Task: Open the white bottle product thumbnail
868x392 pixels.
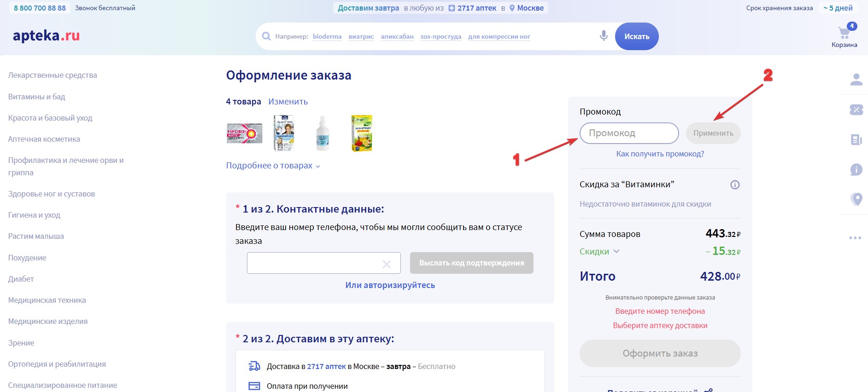Action: 323,133
